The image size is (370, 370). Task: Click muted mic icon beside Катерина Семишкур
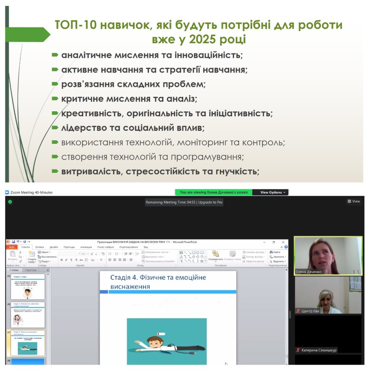click(298, 350)
